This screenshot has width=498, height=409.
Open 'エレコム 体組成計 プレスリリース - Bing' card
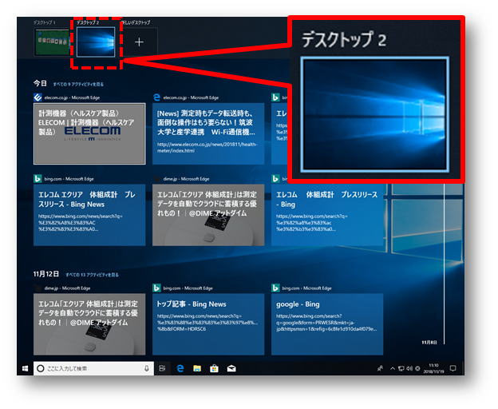point(327,215)
